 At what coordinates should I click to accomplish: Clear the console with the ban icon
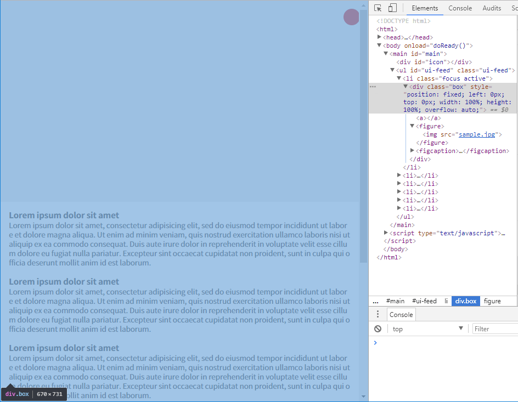coord(378,329)
